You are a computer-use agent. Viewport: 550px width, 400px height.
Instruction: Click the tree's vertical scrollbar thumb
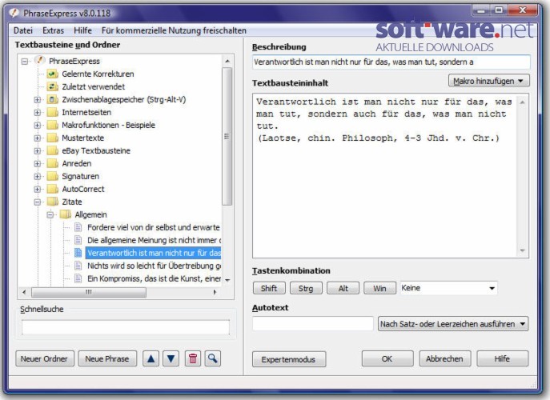(x=227, y=136)
